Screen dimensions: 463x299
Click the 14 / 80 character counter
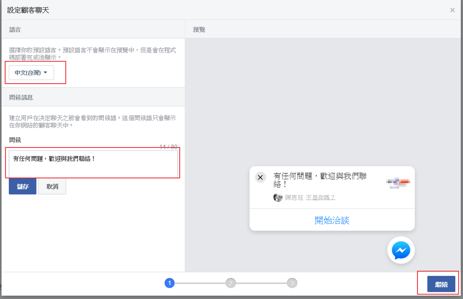click(168, 147)
